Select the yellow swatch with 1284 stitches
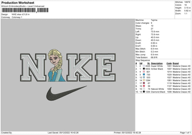This screenshot has height=135, width=192. 144,80
